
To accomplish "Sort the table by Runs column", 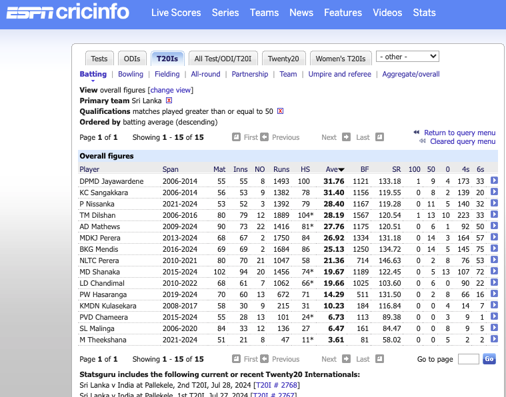I will (x=281, y=169).
